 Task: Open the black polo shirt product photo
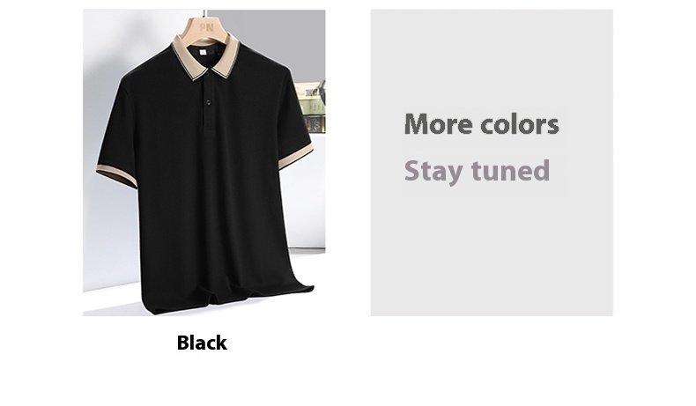[204, 162]
